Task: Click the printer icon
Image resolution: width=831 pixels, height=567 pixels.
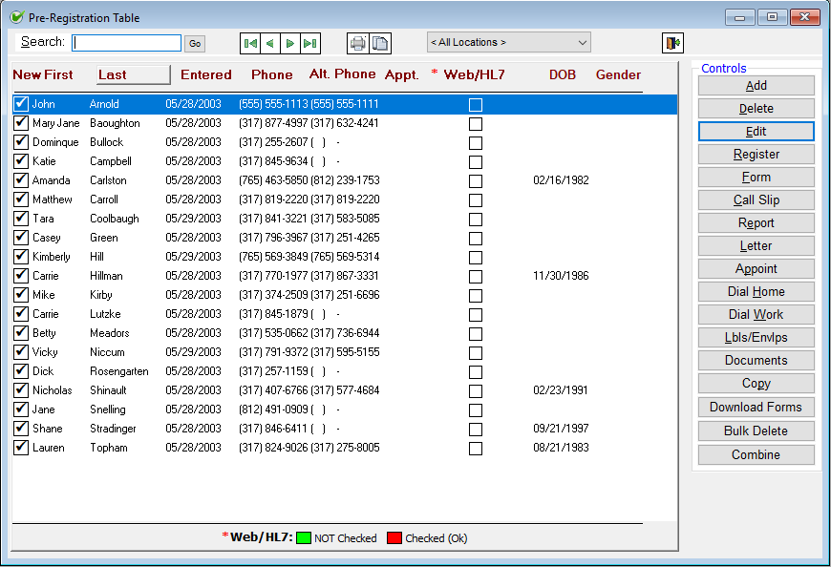Action: coord(358,43)
